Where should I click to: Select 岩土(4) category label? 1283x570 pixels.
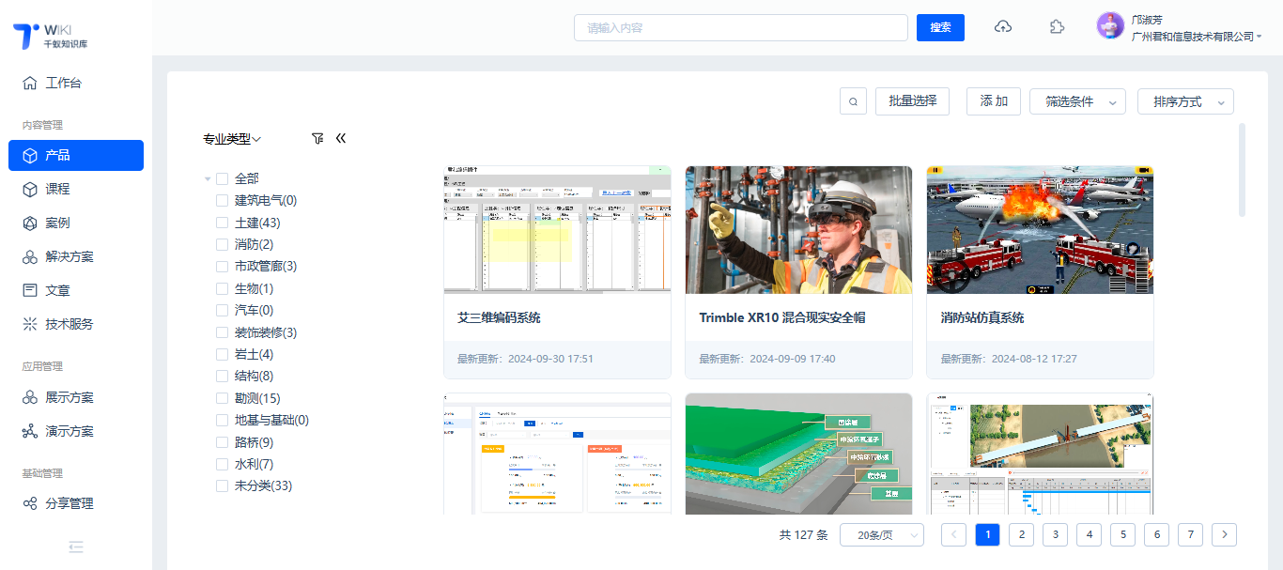coord(254,354)
